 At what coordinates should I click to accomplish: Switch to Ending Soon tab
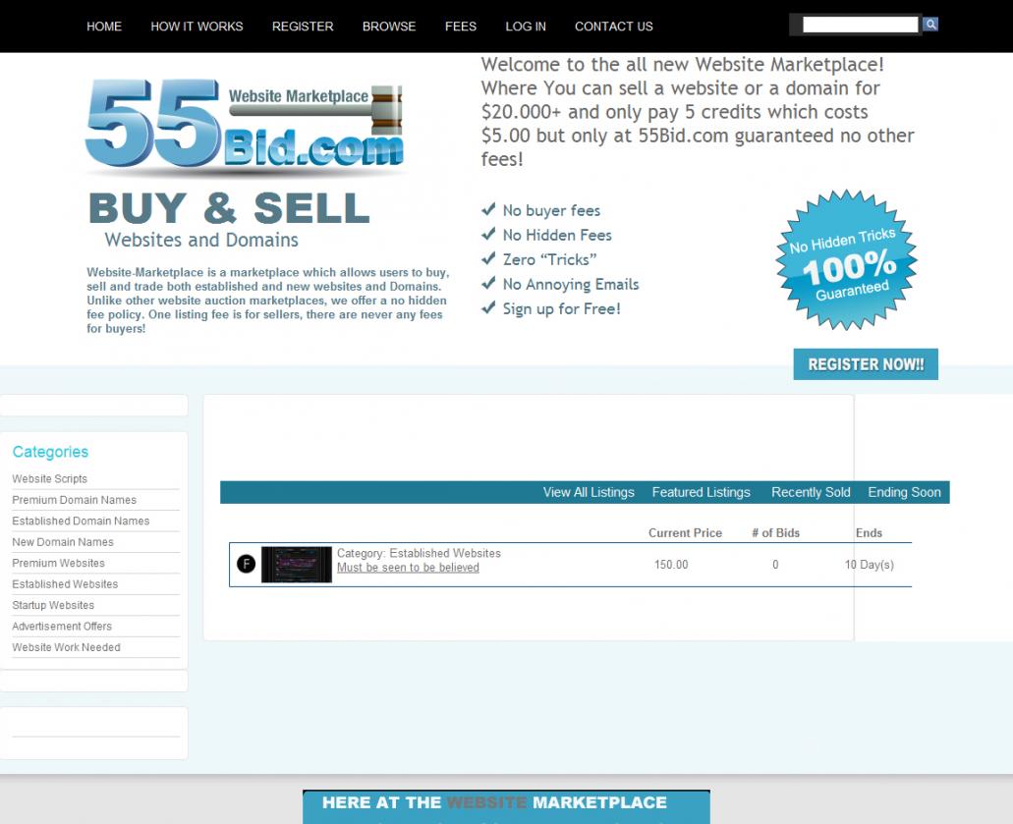[x=905, y=492]
